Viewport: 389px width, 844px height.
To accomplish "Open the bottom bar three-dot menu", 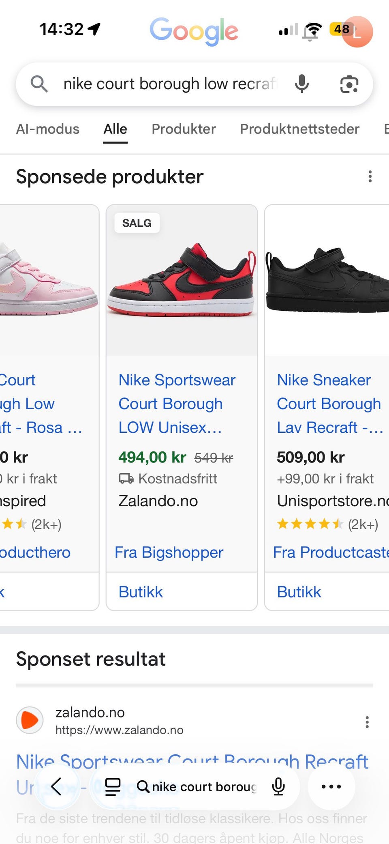I will [331, 787].
